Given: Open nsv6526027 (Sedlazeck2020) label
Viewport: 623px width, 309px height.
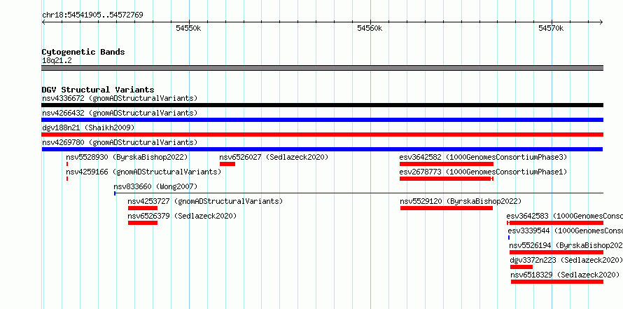Looking at the screenshot, I should pos(274,157).
